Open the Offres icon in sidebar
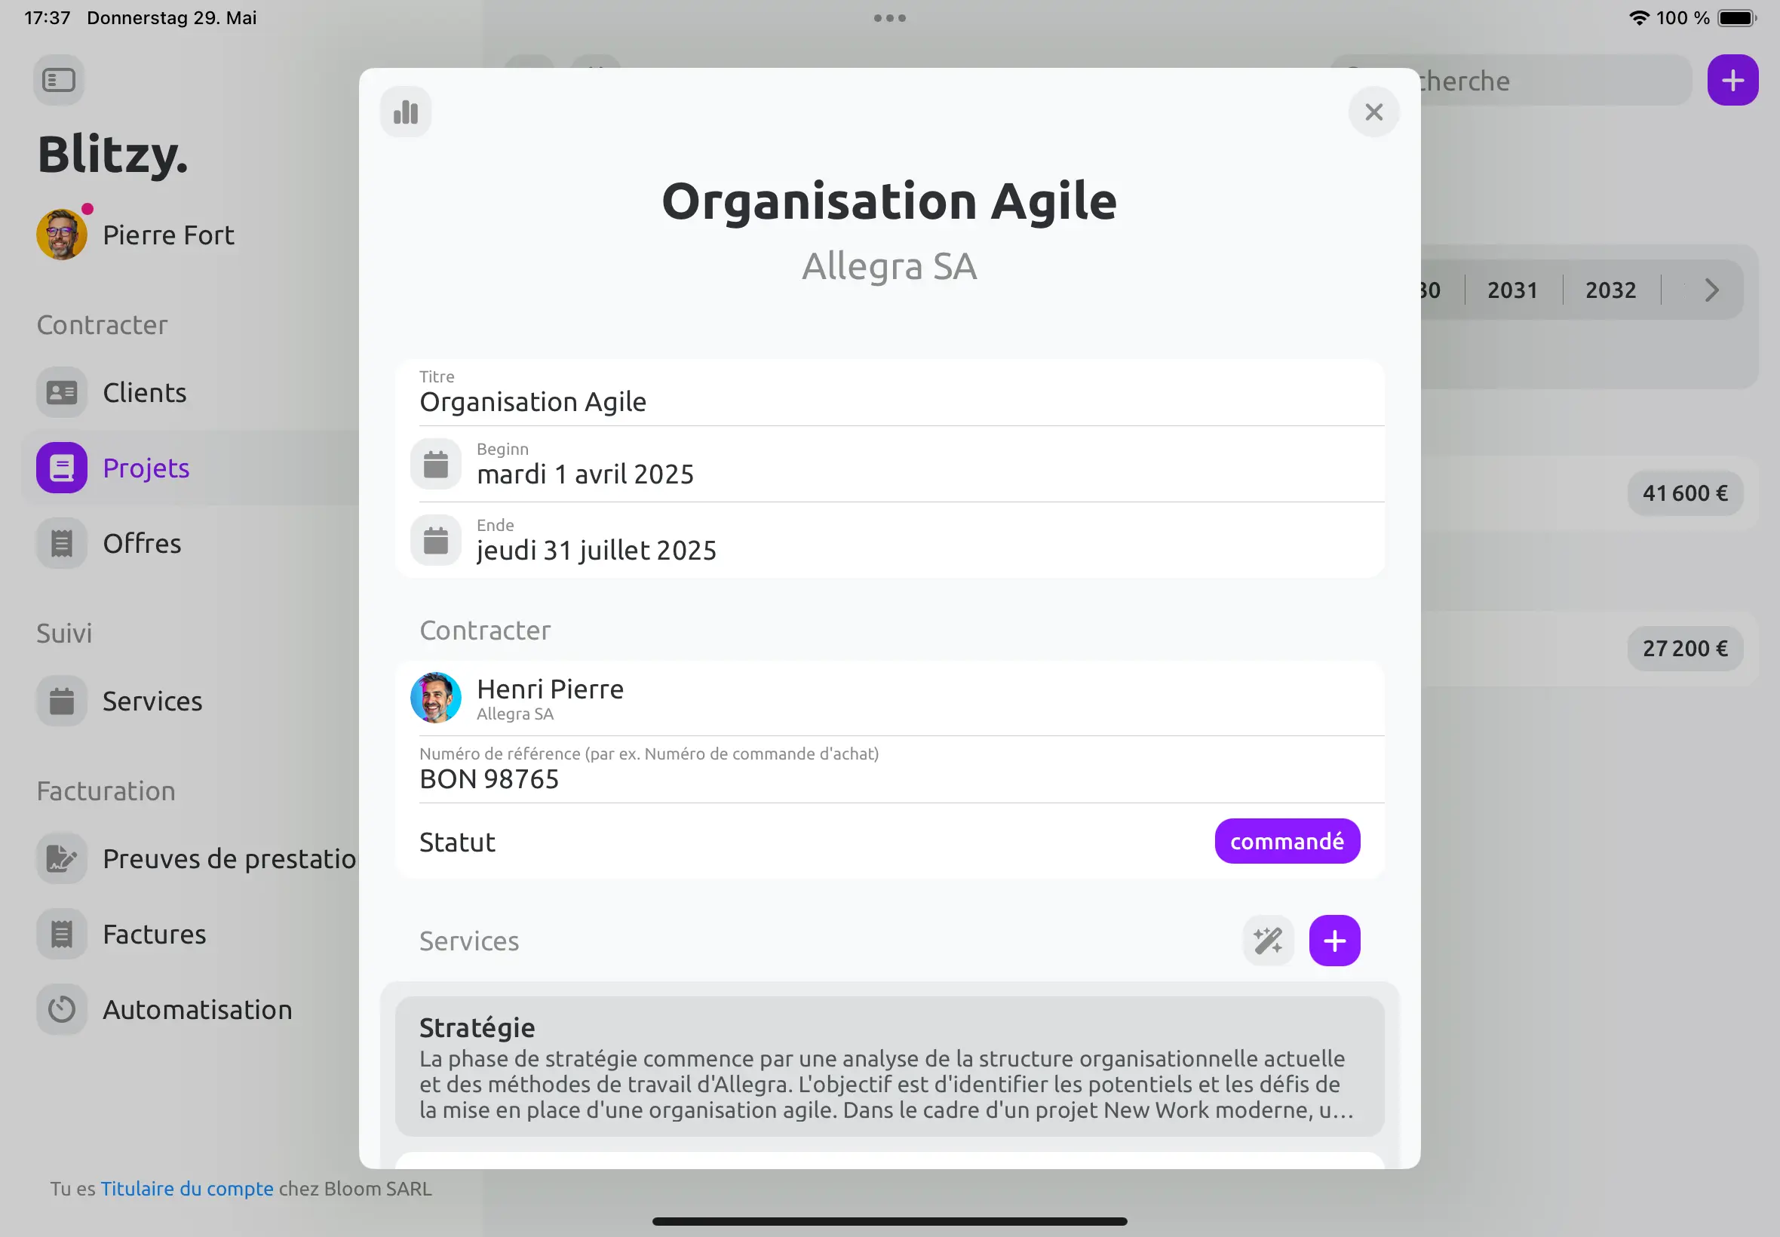The width and height of the screenshot is (1780, 1237). [61, 542]
